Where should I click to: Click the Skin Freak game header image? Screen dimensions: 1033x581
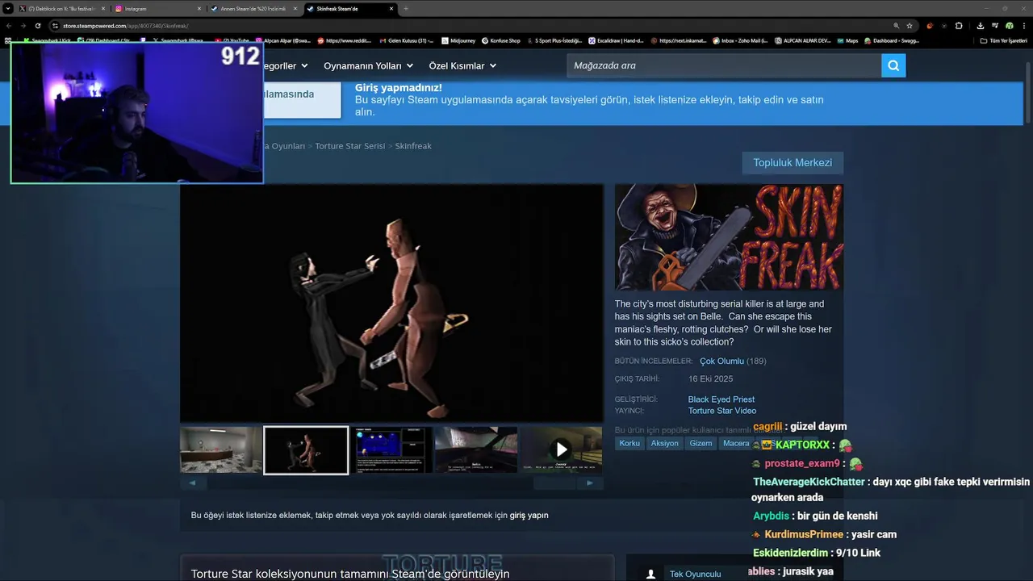point(729,237)
